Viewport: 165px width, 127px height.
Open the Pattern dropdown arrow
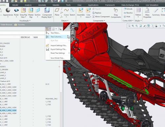(x=138, y=17)
